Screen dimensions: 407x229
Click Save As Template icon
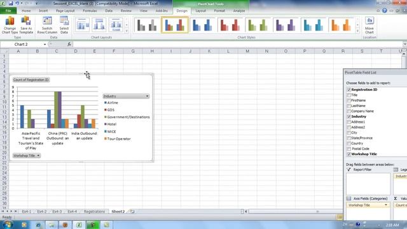[26, 25]
